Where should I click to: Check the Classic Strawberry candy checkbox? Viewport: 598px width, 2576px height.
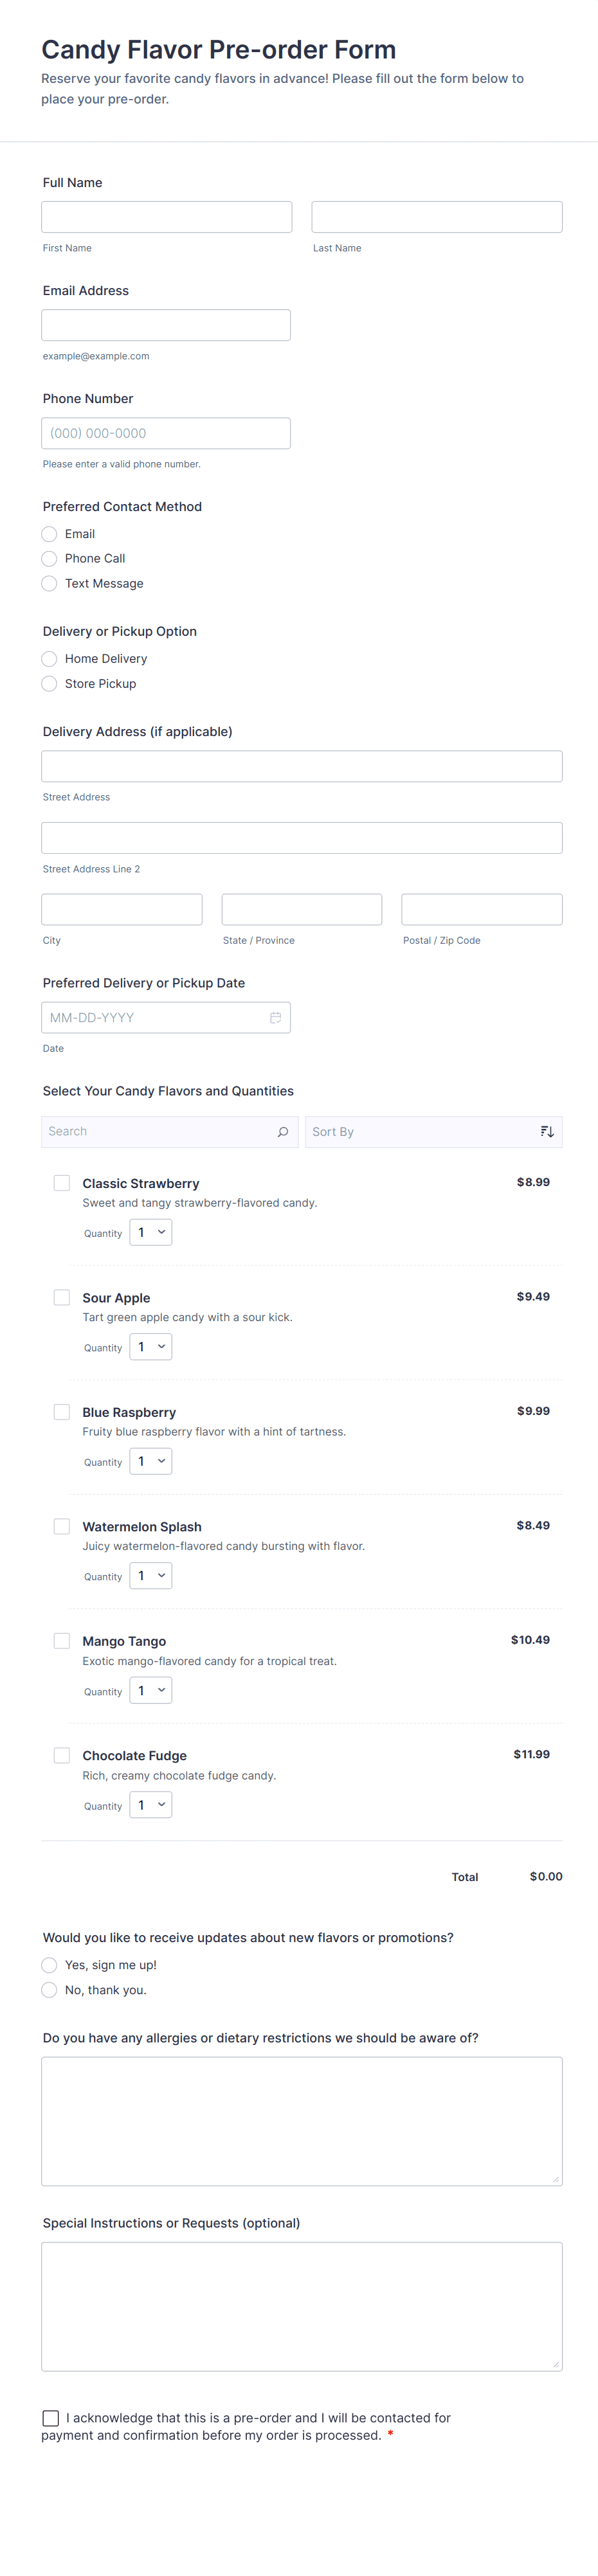[x=62, y=1183]
